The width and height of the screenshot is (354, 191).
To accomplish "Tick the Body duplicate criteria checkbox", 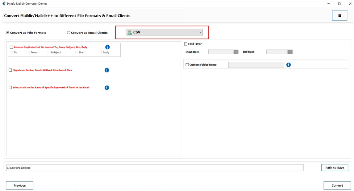I will pos(100,52).
